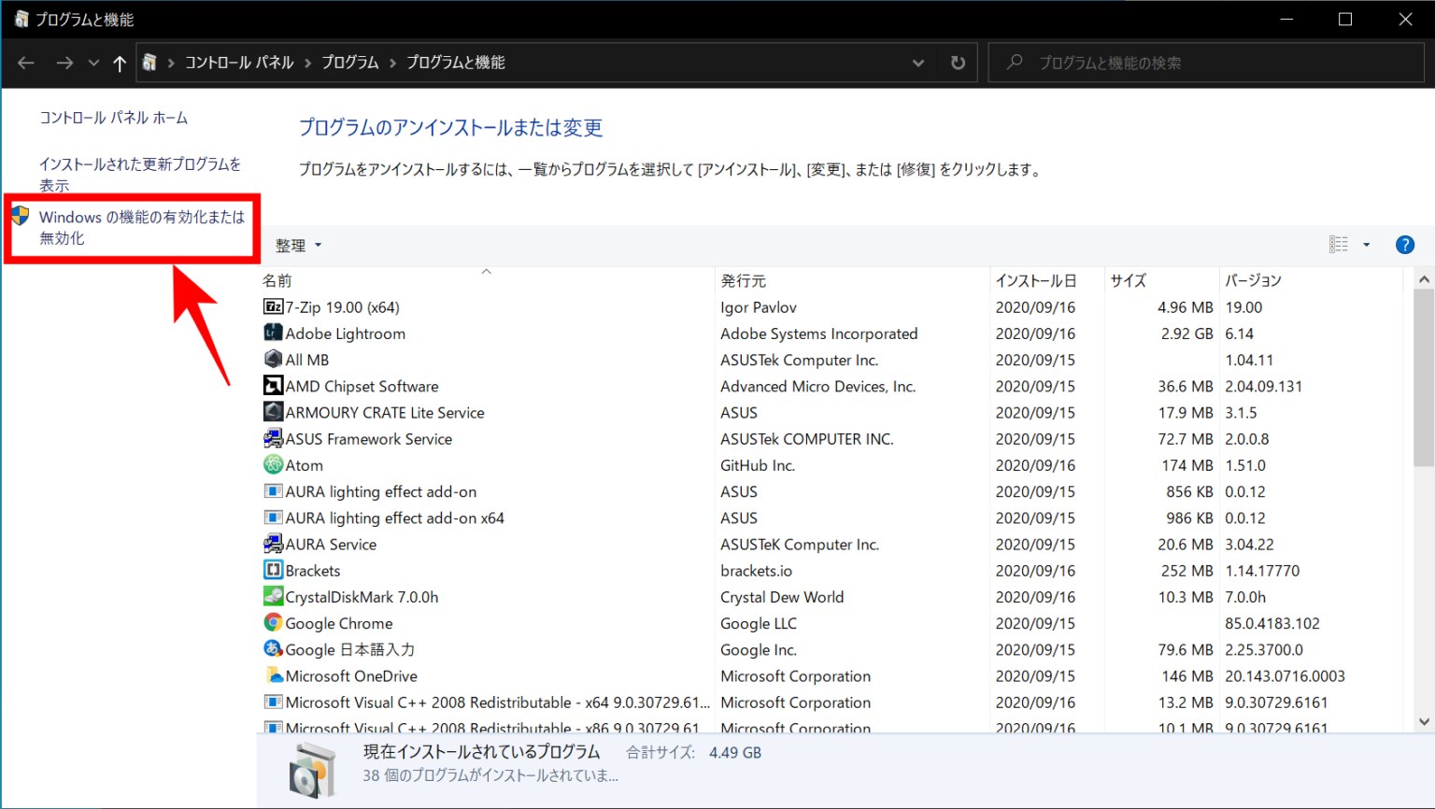Refresh the page using the refresh icon

[x=958, y=62]
